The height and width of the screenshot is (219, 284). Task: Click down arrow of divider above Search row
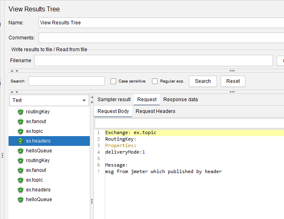pyautogui.click(x=17, y=71)
